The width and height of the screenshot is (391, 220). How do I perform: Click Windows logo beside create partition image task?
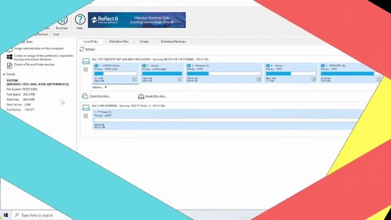tap(10, 57)
